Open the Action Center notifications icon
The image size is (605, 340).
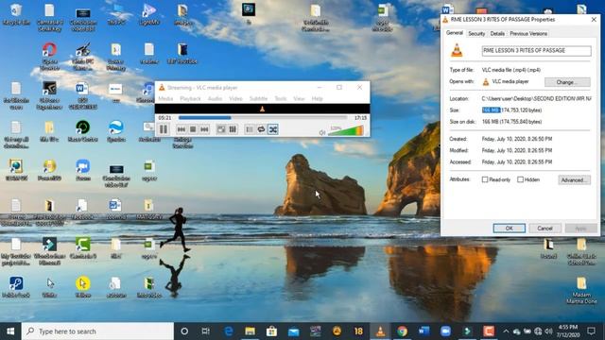click(x=591, y=331)
